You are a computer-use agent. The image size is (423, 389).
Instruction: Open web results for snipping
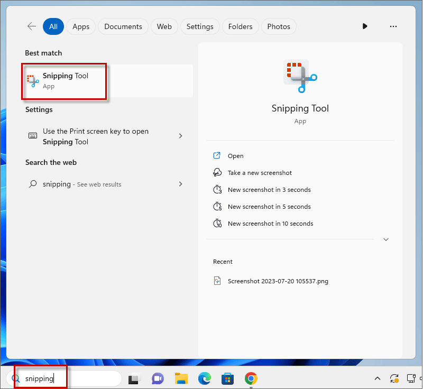(107, 184)
